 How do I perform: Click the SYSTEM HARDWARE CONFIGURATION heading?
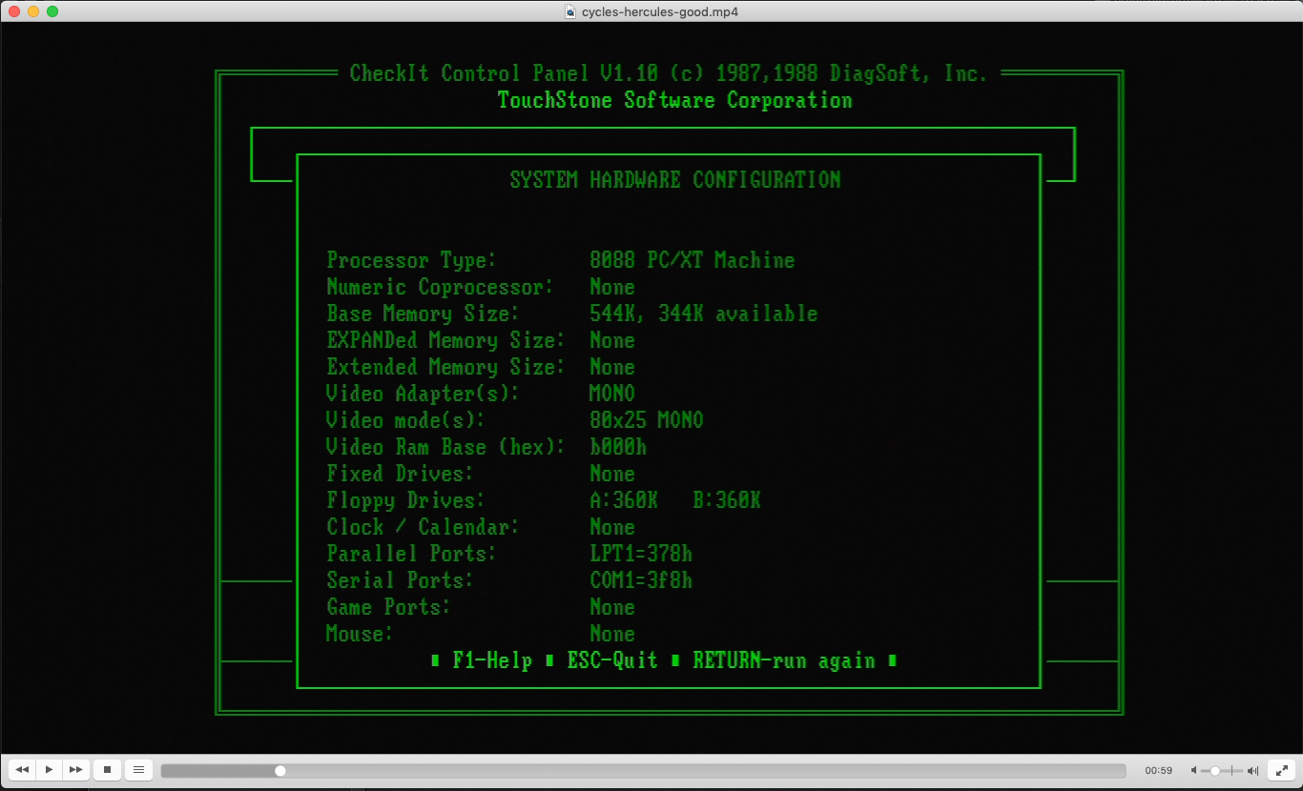(x=675, y=180)
